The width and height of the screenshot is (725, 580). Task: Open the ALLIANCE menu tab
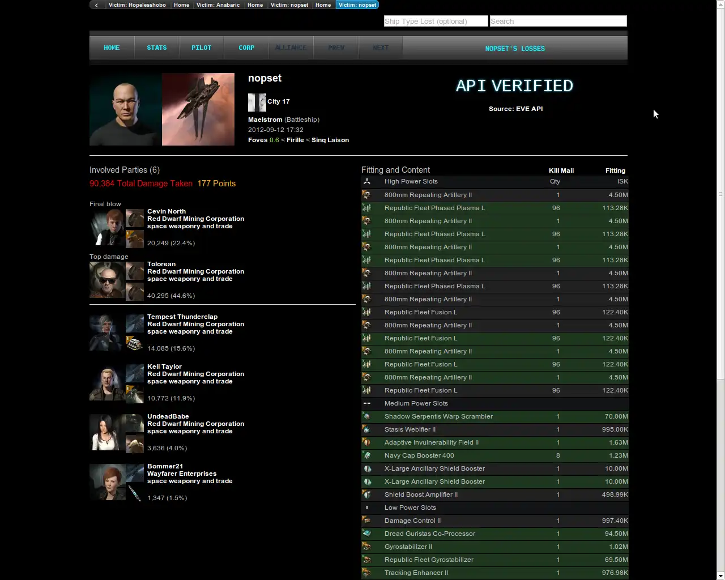tap(291, 48)
